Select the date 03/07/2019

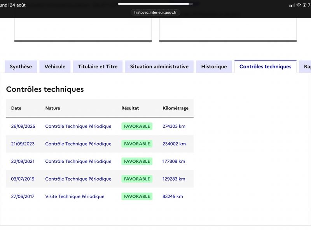(23, 179)
